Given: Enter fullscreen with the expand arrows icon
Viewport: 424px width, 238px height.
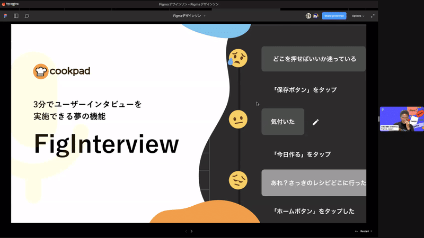Looking at the screenshot, I should pos(373,16).
